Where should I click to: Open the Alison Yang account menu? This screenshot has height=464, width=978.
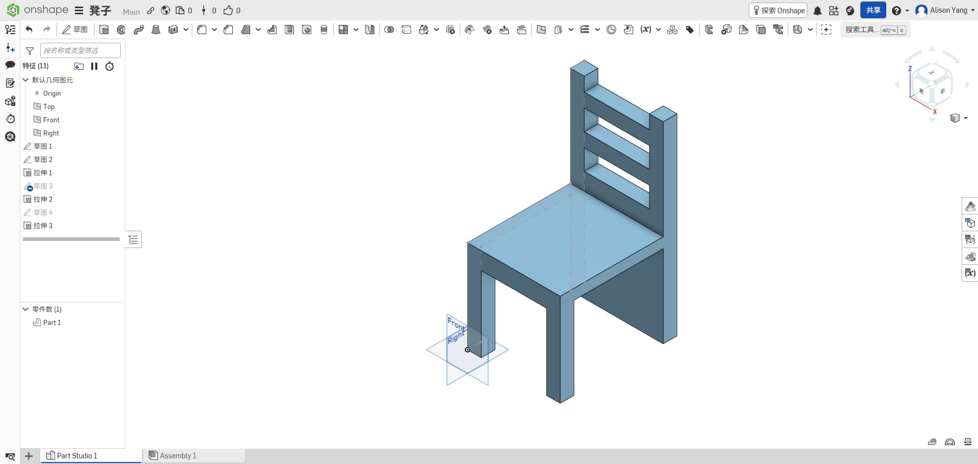(945, 10)
